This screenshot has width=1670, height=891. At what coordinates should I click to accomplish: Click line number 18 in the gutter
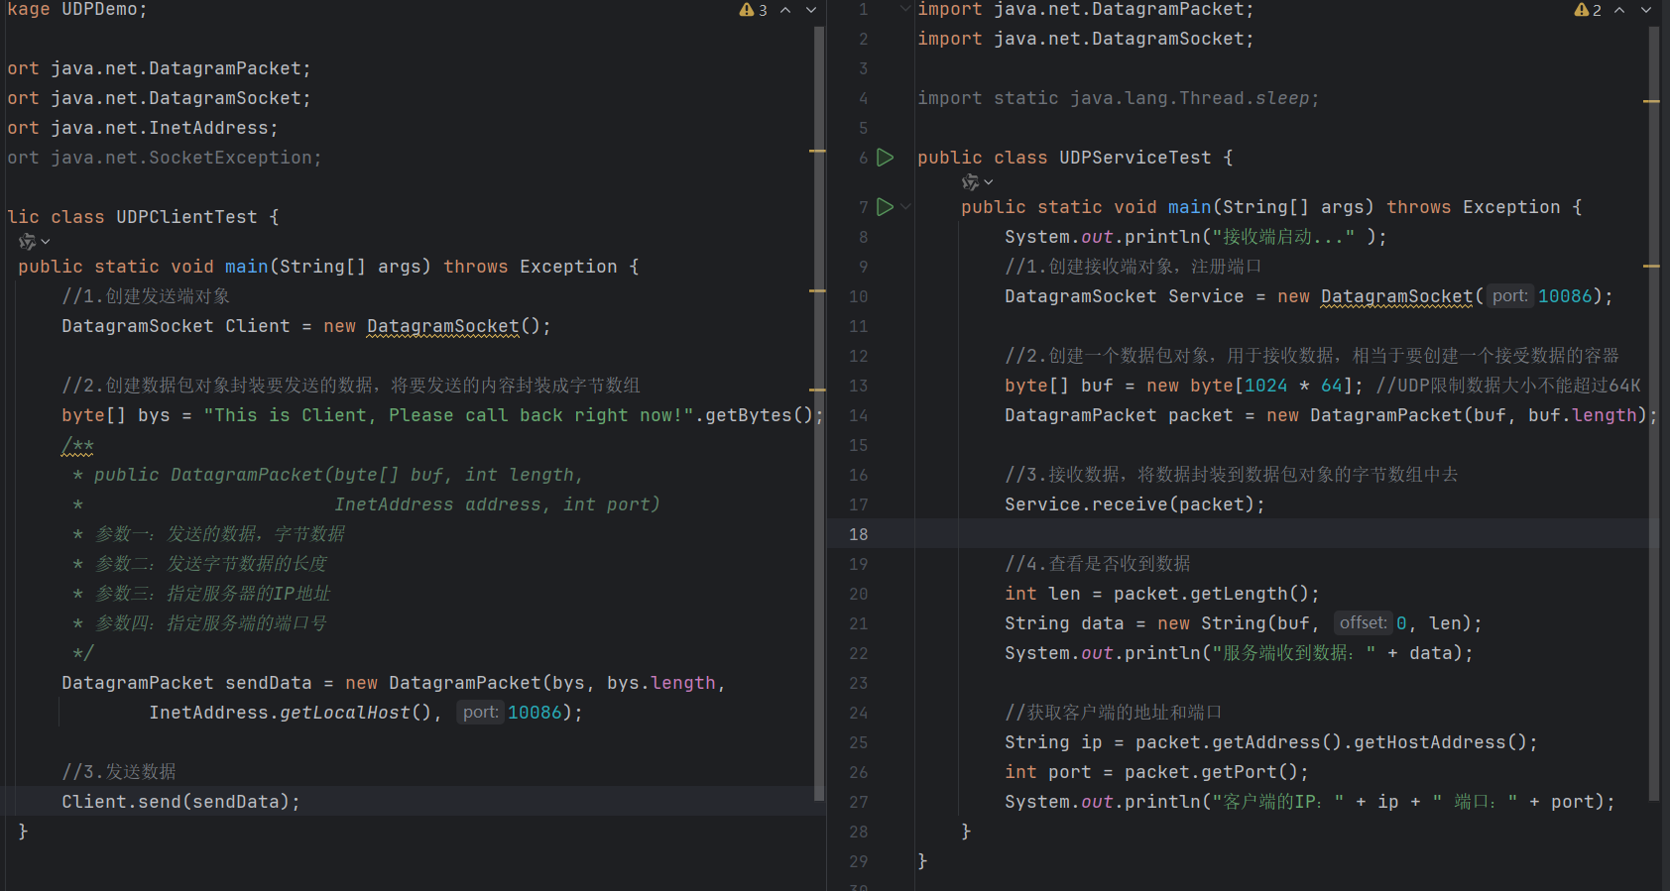tap(858, 534)
